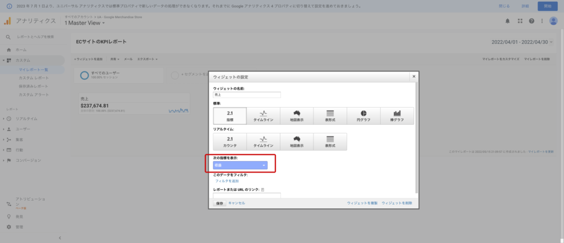The image size is (564, 243).
Task: Select the 円グラフ pie chart widget type
Action: 364,116
